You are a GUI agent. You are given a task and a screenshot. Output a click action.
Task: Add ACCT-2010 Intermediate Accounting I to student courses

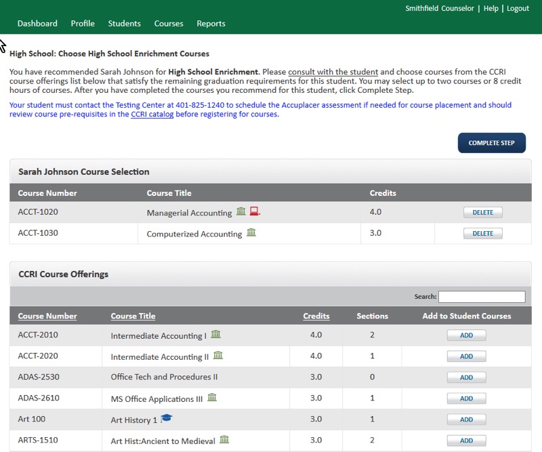(x=466, y=335)
